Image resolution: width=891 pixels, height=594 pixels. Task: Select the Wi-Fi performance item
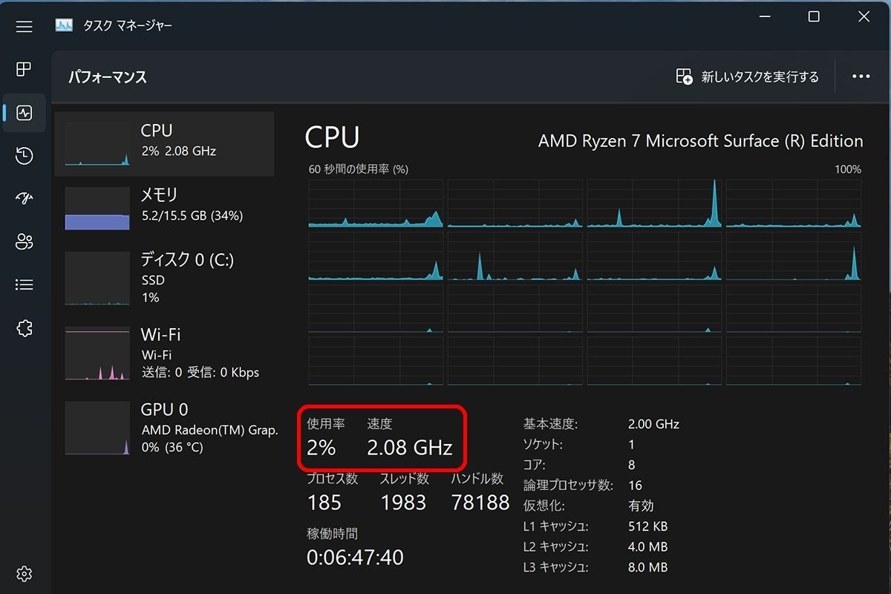165,353
